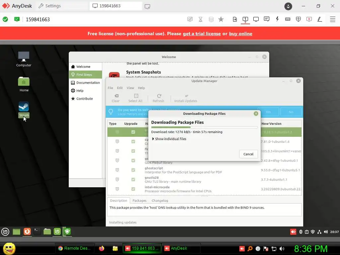The width and height of the screenshot is (340, 255).
Task: Click the AnyDesk file transfer icon
Action: 235,19
